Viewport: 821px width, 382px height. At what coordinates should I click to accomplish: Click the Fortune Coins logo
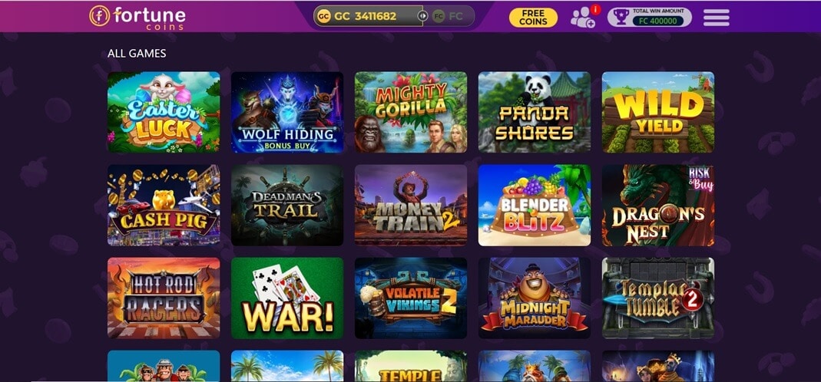pos(137,16)
